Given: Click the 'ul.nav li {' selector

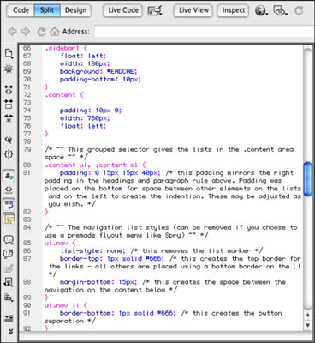Looking at the screenshot, I should (x=66, y=305).
